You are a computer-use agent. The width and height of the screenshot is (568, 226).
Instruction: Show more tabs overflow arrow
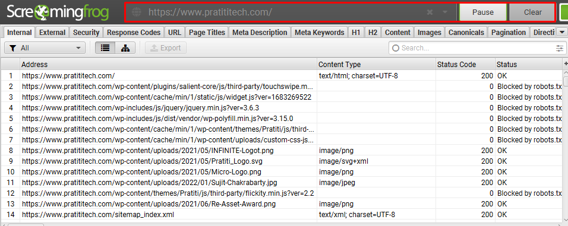click(561, 32)
